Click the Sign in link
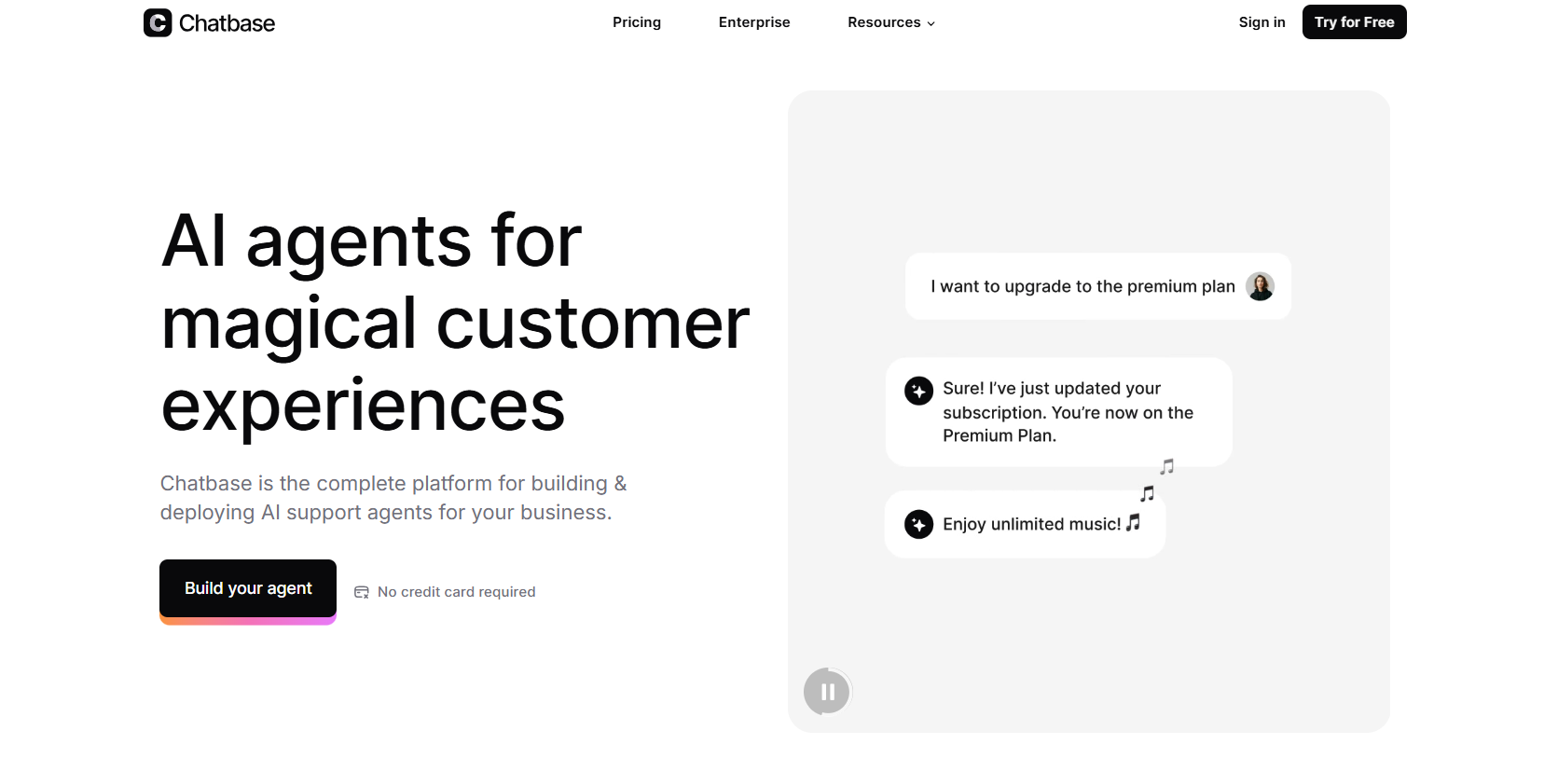1544x772 pixels. coord(1261,22)
